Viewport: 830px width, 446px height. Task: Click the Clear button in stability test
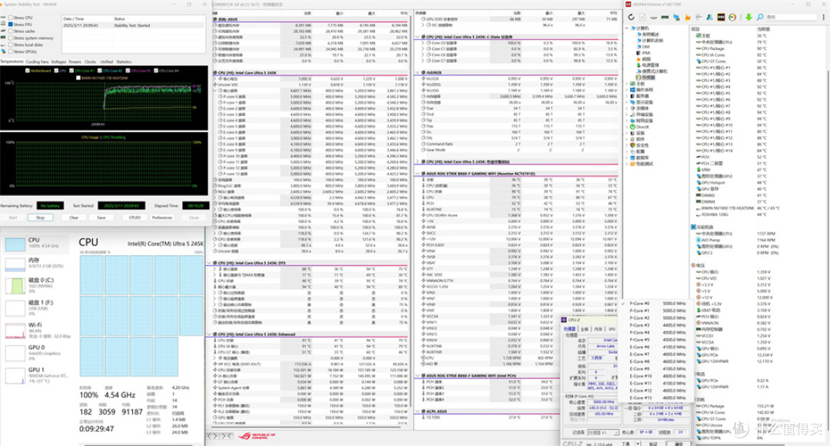coord(74,218)
